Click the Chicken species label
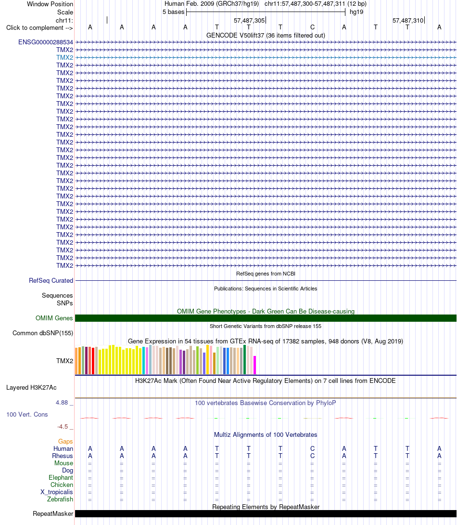The height and width of the screenshot is (525, 457). (x=62, y=485)
